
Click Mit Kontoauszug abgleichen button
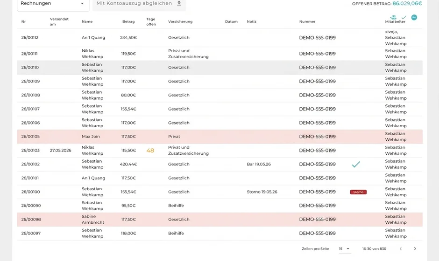coord(139,4)
